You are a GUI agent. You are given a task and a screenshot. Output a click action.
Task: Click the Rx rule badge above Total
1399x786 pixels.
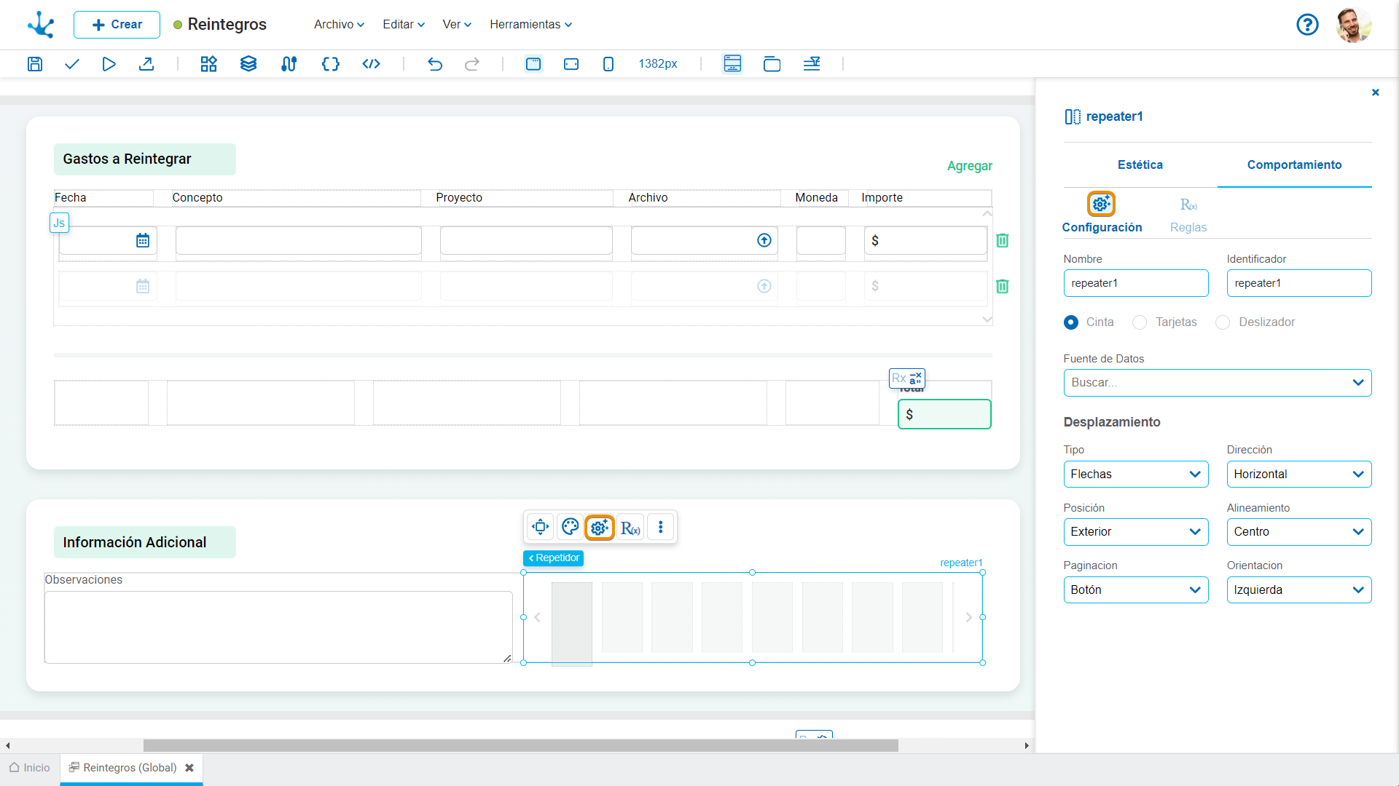point(907,378)
